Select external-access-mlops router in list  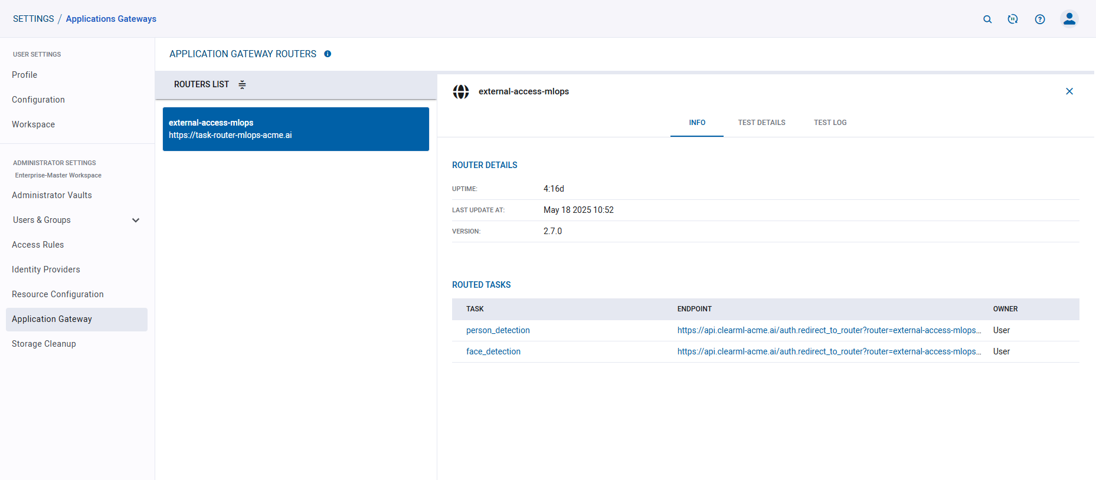point(296,129)
